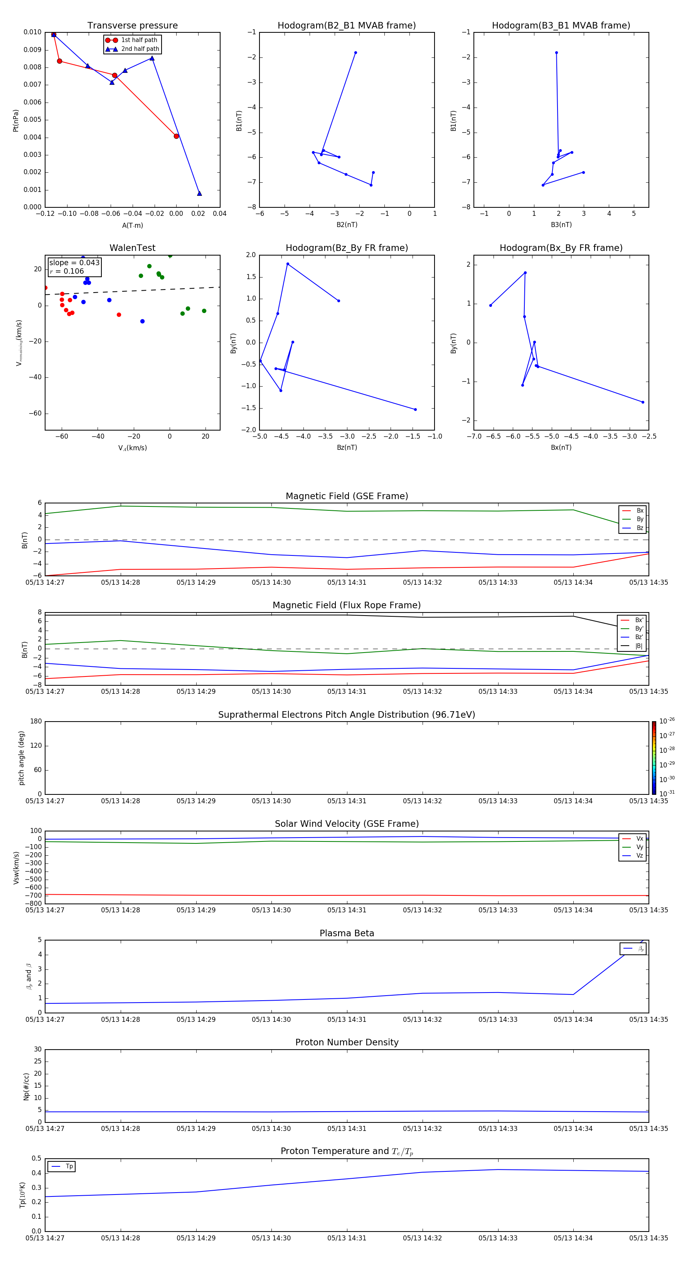Click the 'B3(nT)' x-axis label
This screenshot has width=694, height=1272.
click(x=561, y=225)
